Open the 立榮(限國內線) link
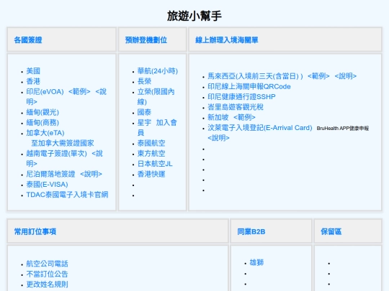The width and height of the screenshot is (389, 291). [156, 97]
